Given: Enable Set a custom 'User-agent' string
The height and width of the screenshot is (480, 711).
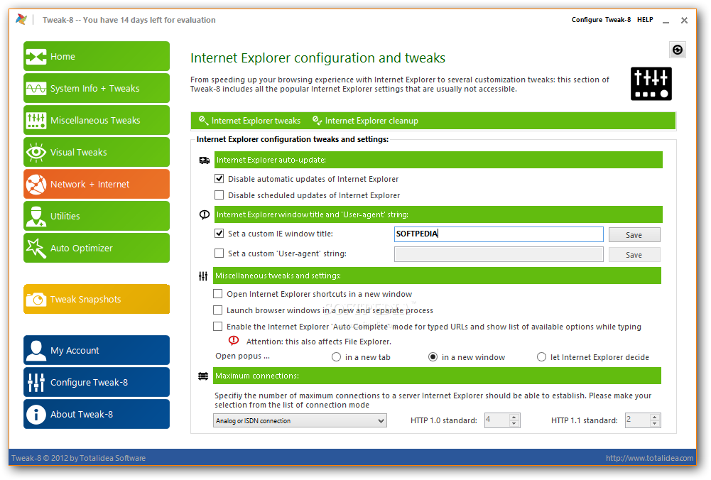Looking at the screenshot, I should pos(219,253).
